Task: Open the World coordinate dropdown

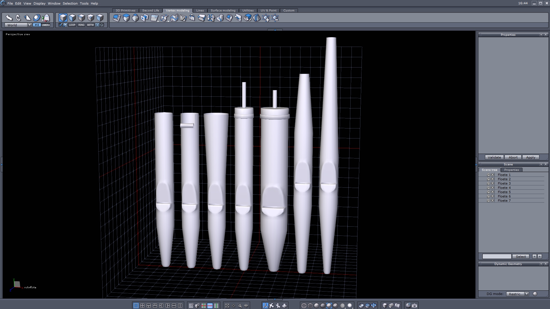Action: (30, 25)
